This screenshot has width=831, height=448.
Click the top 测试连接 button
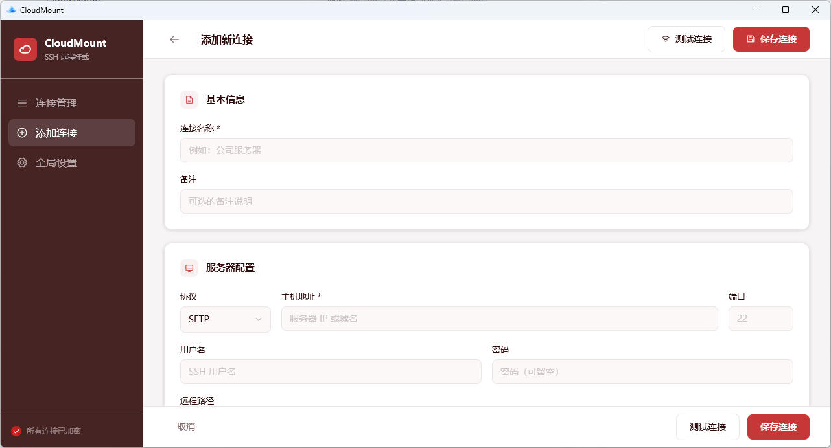(686, 39)
